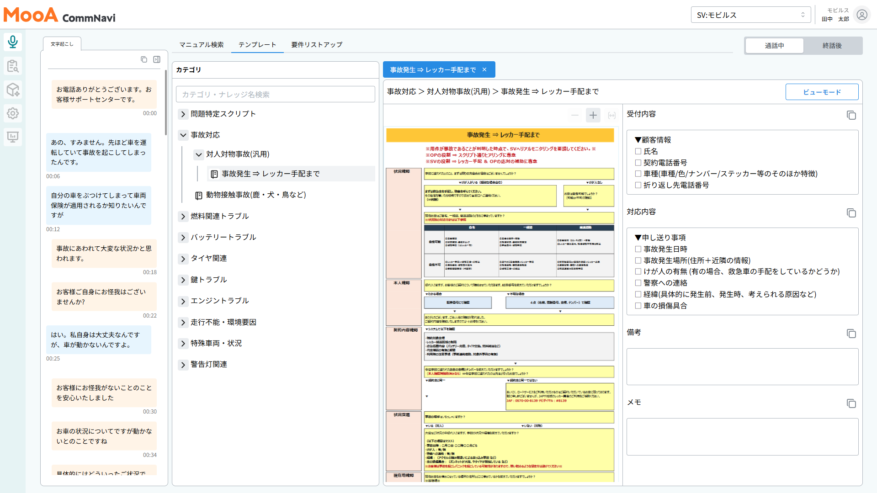Click the presentation screen sidebar icon
The image size is (877, 493).
coord(13,137)
